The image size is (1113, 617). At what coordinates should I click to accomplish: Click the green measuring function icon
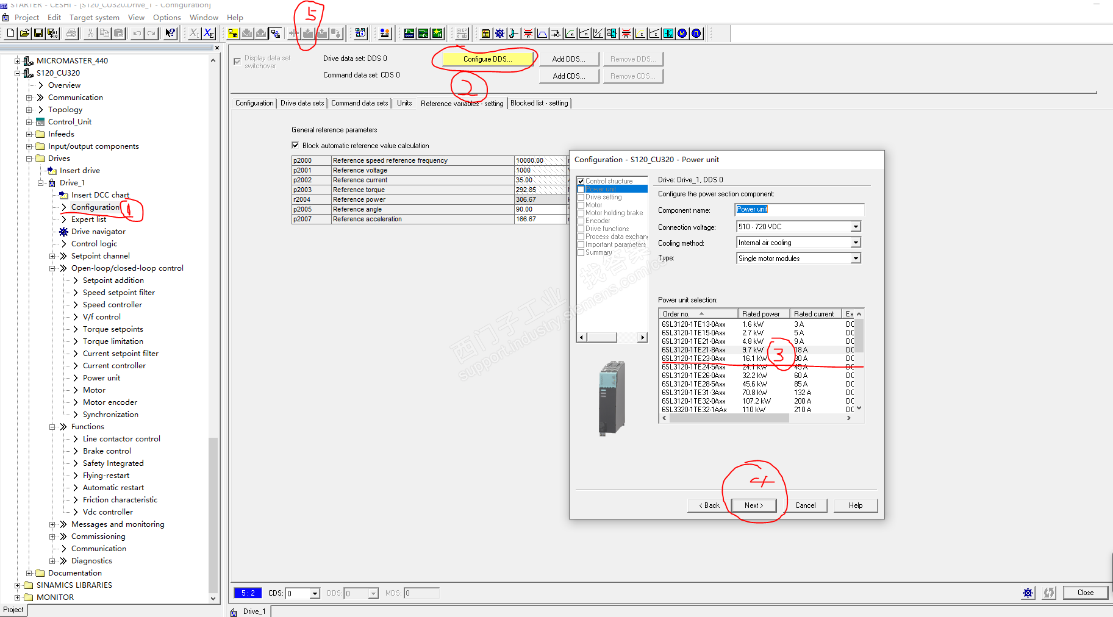pyautogui.click(x=437, y=34)
